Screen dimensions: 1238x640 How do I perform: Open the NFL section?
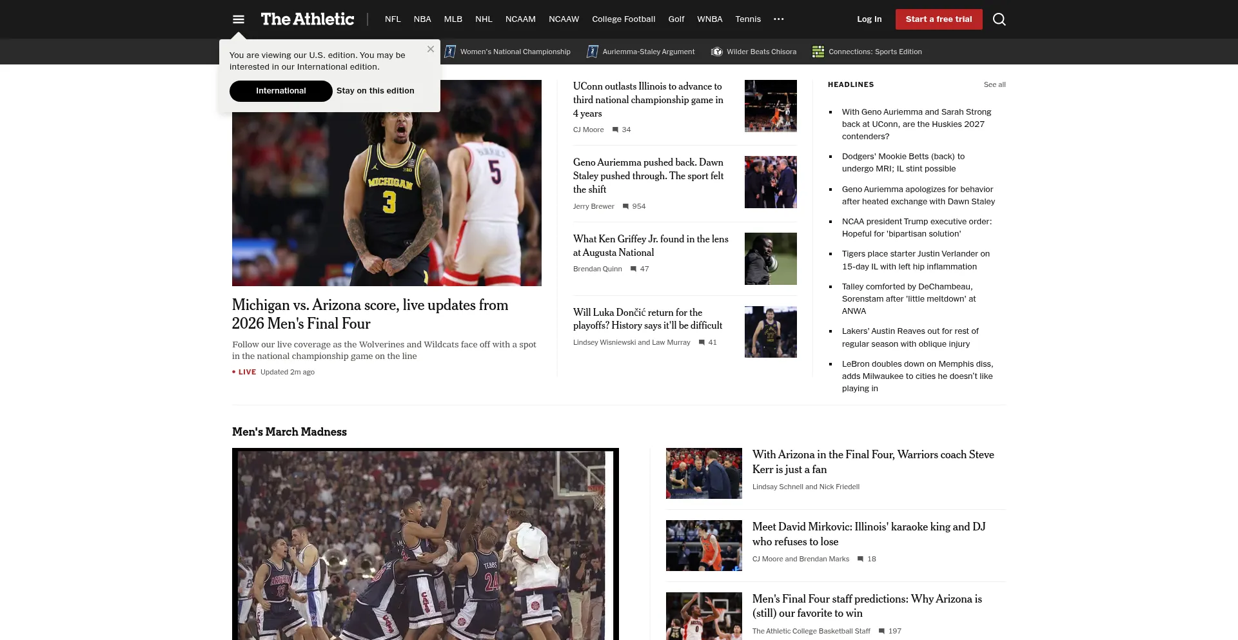(x=393, y=19)
